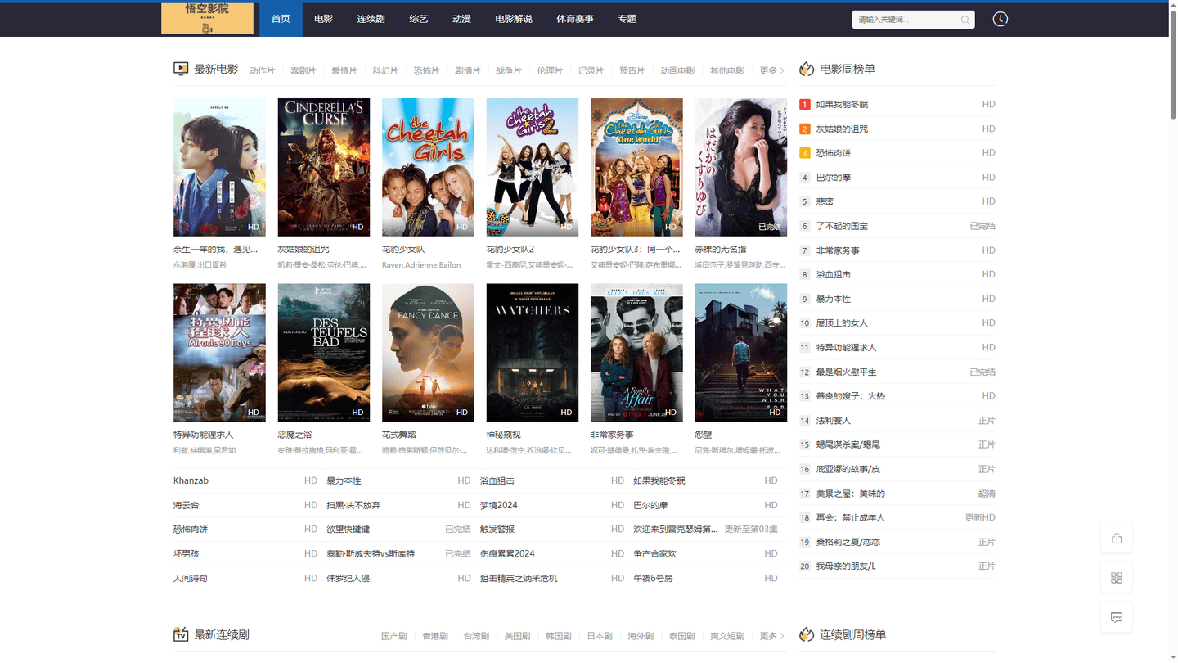Filter movies by 动作片
This screenshot has width=1178, height=663.
click(262, 70)
